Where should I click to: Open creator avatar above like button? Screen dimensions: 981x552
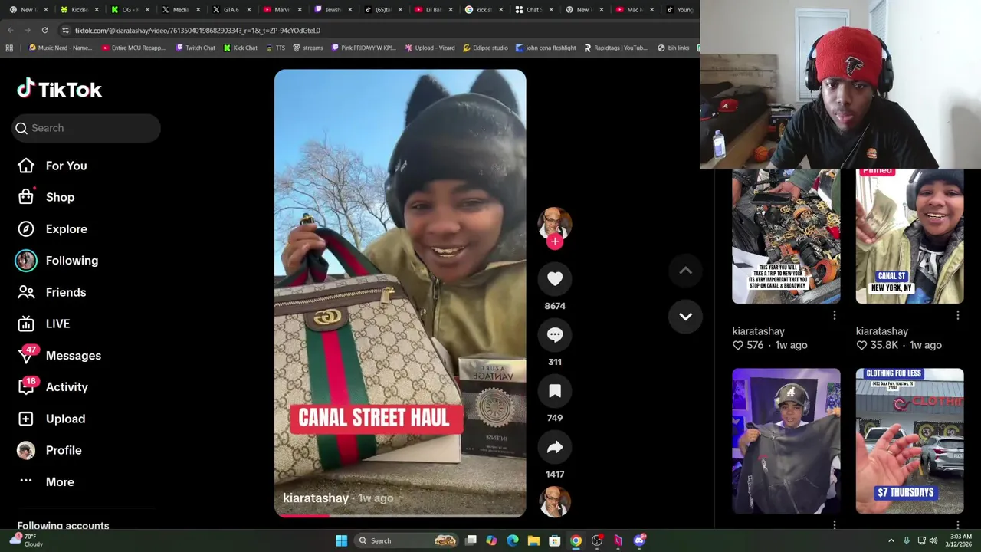click(x=555, y=222)
